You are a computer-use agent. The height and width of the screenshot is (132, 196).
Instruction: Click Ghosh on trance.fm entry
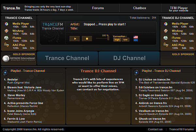pos(152,119)
